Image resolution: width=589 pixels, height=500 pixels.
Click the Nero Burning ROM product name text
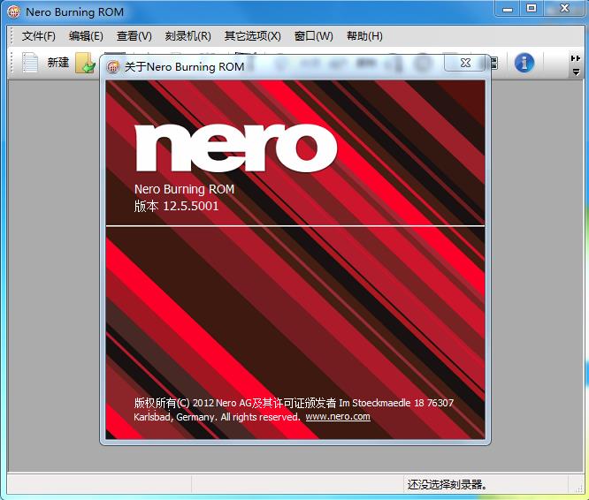point(184,189)
